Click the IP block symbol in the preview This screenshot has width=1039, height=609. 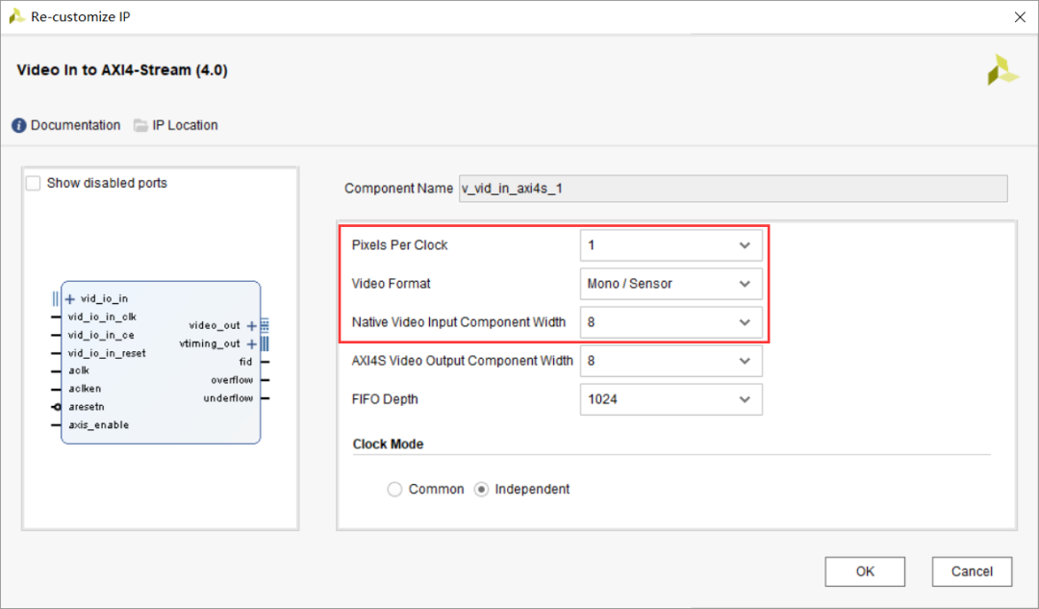pyautogui.click(x=161, y=385)
